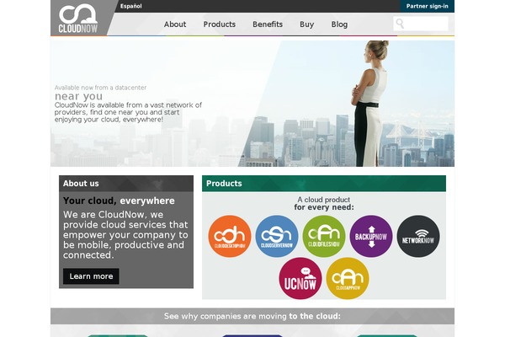This screenshot has height=337, width=505.
Task: Open the CloudServerNow blue product icon
Action: [277, 237]
